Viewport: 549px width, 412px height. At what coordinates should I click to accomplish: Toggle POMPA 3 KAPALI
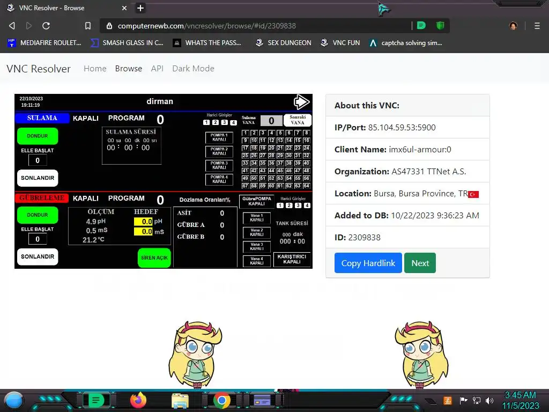point(219,165)
